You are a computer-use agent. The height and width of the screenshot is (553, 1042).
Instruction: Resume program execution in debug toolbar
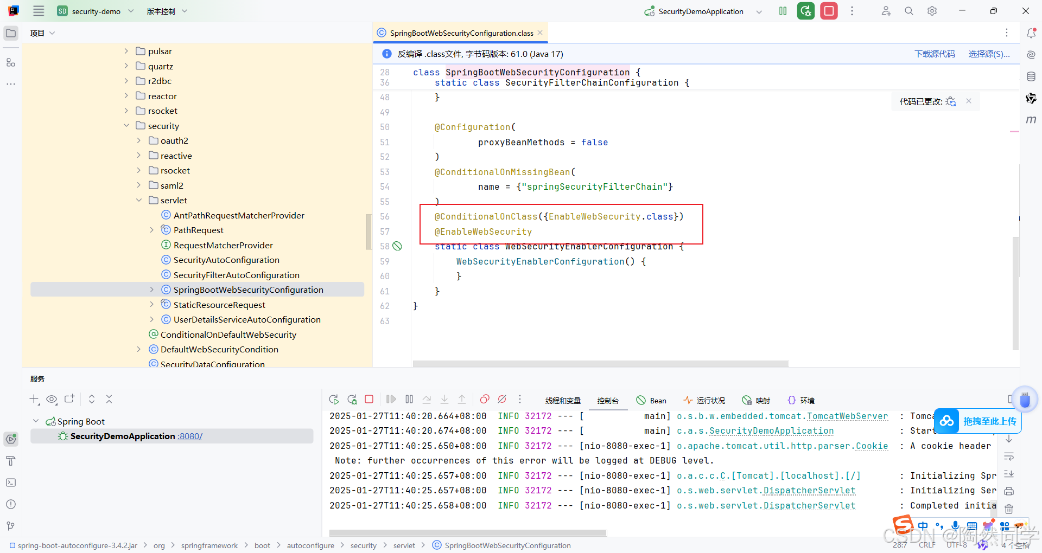pos(391,400)
